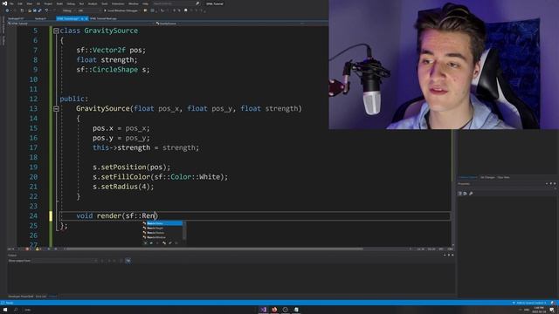This screenshot has height=314, width=559.
Task: Switch to the Developer PowerShell tab
Action: pyautogui.click(x=21, y=297)
